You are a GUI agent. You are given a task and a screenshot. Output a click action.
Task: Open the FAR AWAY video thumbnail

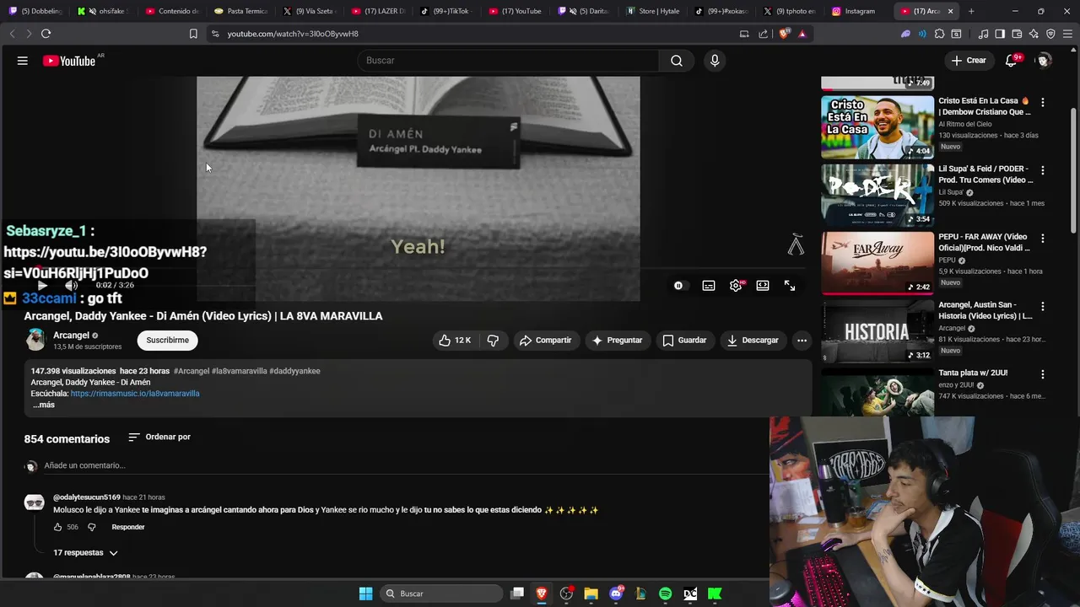tap(877, 263)
